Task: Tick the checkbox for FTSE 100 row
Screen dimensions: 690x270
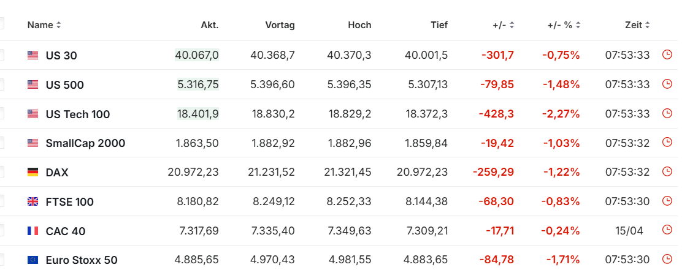Action: pos(1,201)
